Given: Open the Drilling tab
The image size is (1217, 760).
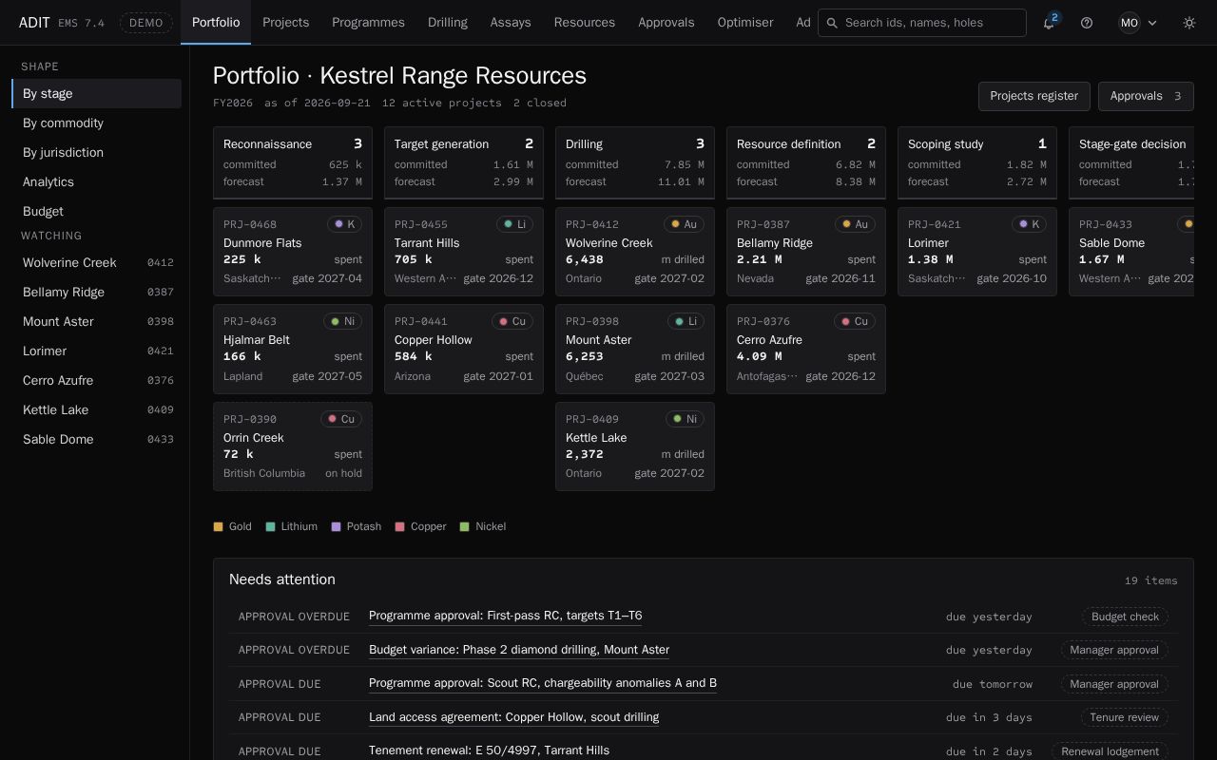Looking at the screenshot, I should (448, 23).
